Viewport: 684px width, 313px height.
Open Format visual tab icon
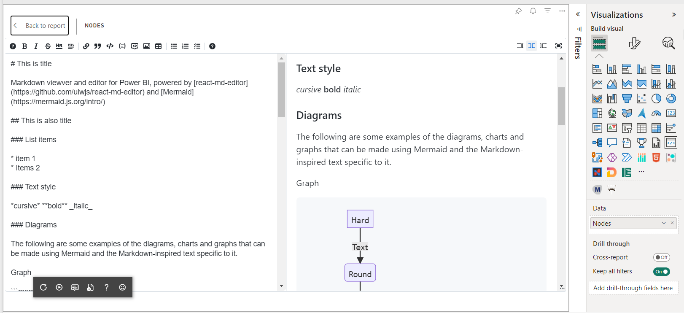[634, 43]
